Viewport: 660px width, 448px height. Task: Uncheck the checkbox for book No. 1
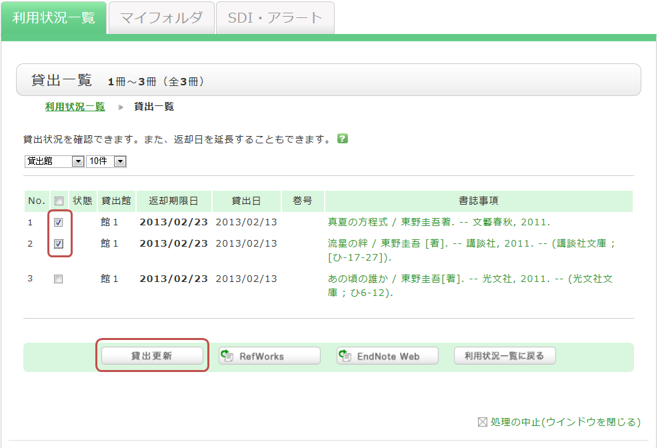(59, 223)
